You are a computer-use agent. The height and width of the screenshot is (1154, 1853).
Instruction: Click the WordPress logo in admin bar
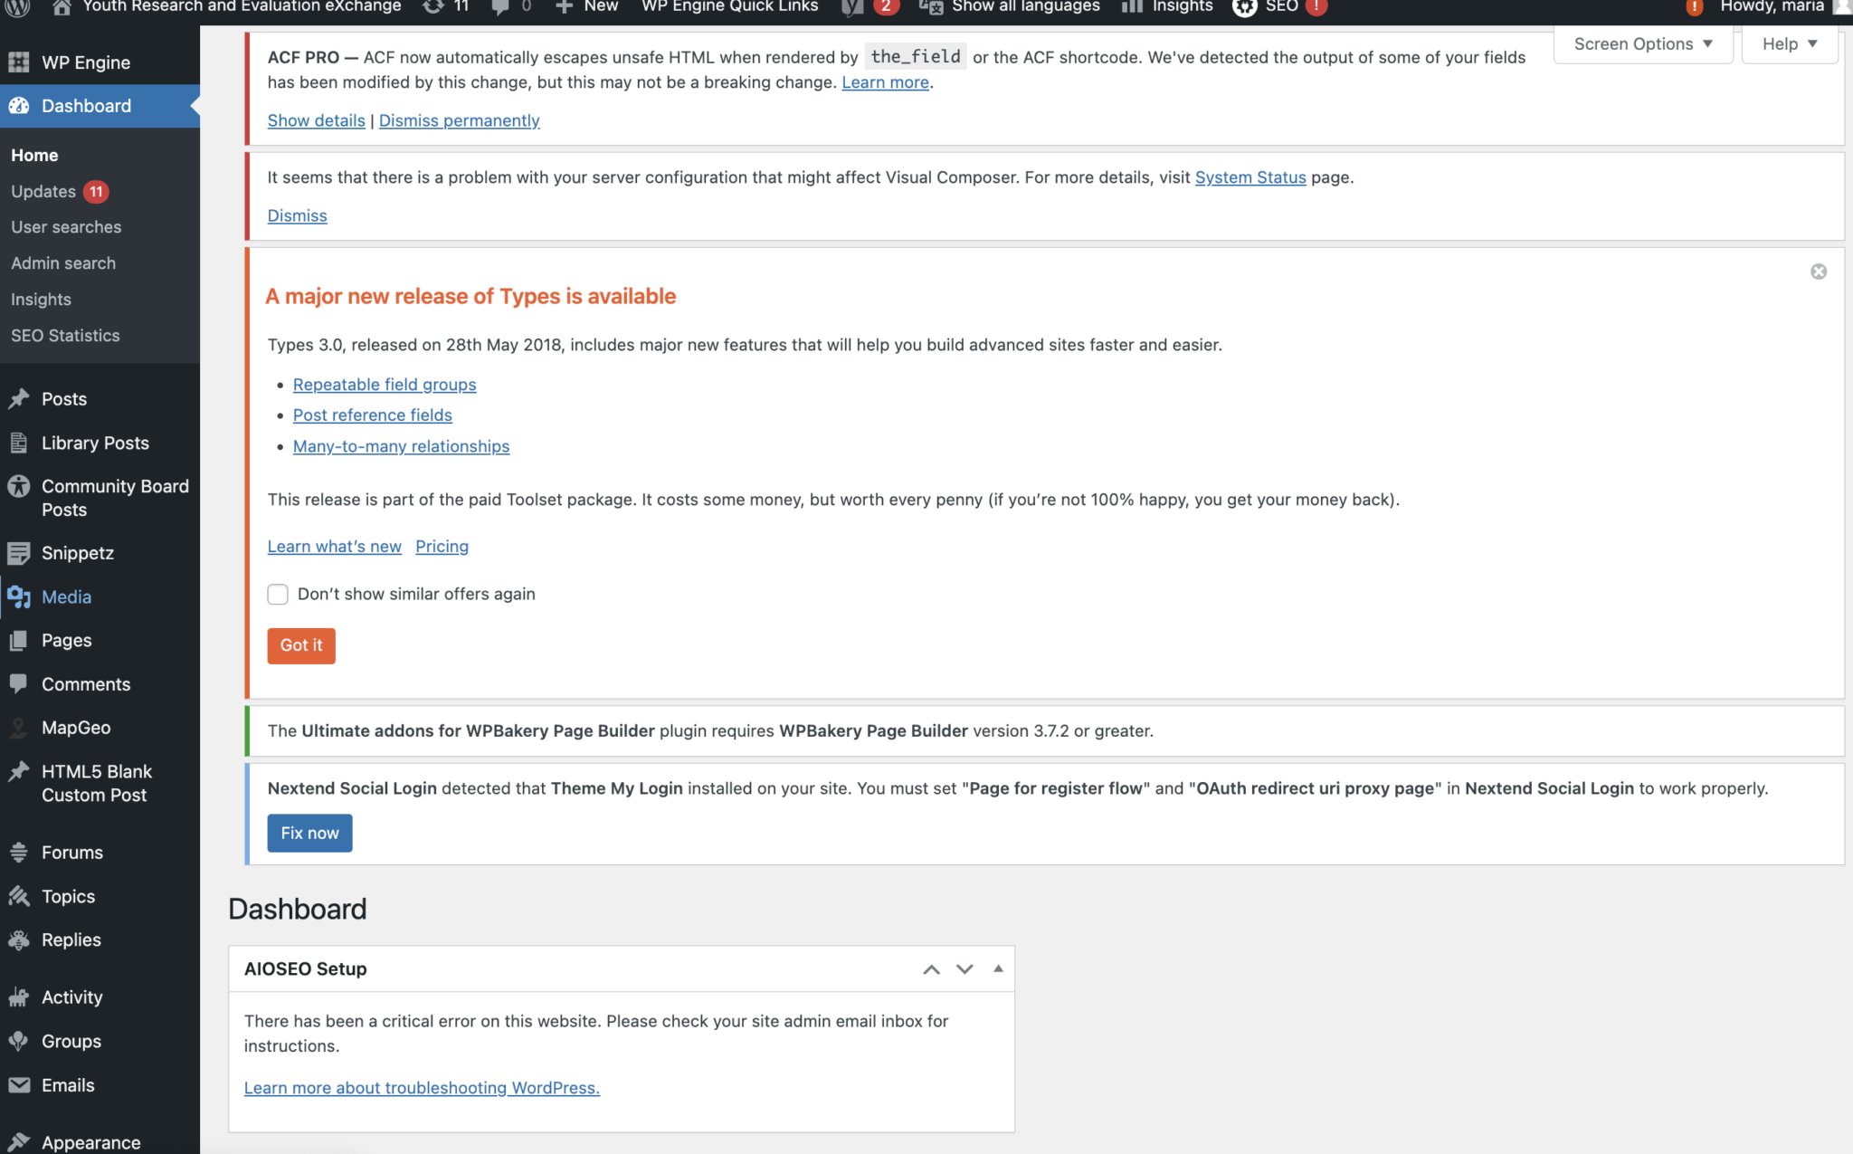coord(19,7)
